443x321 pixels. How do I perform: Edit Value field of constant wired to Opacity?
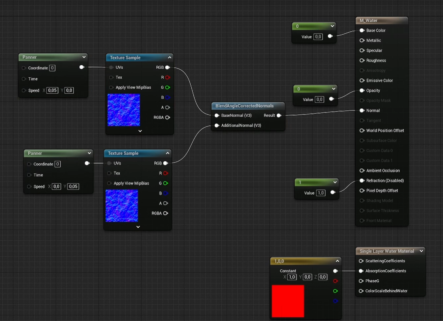(x=319, y=99)
